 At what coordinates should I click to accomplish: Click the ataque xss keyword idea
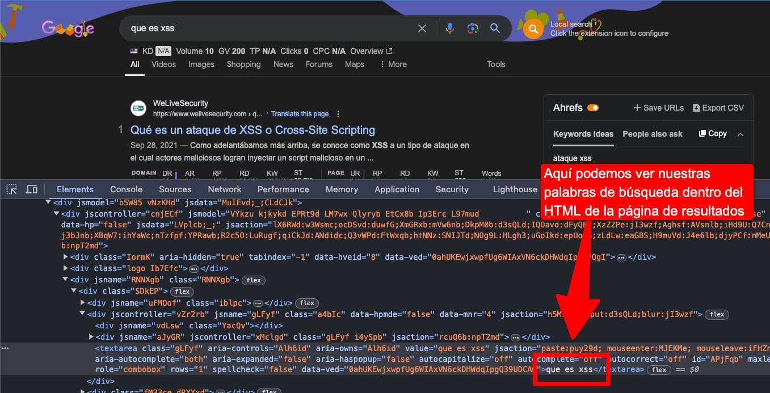(572, 158)
